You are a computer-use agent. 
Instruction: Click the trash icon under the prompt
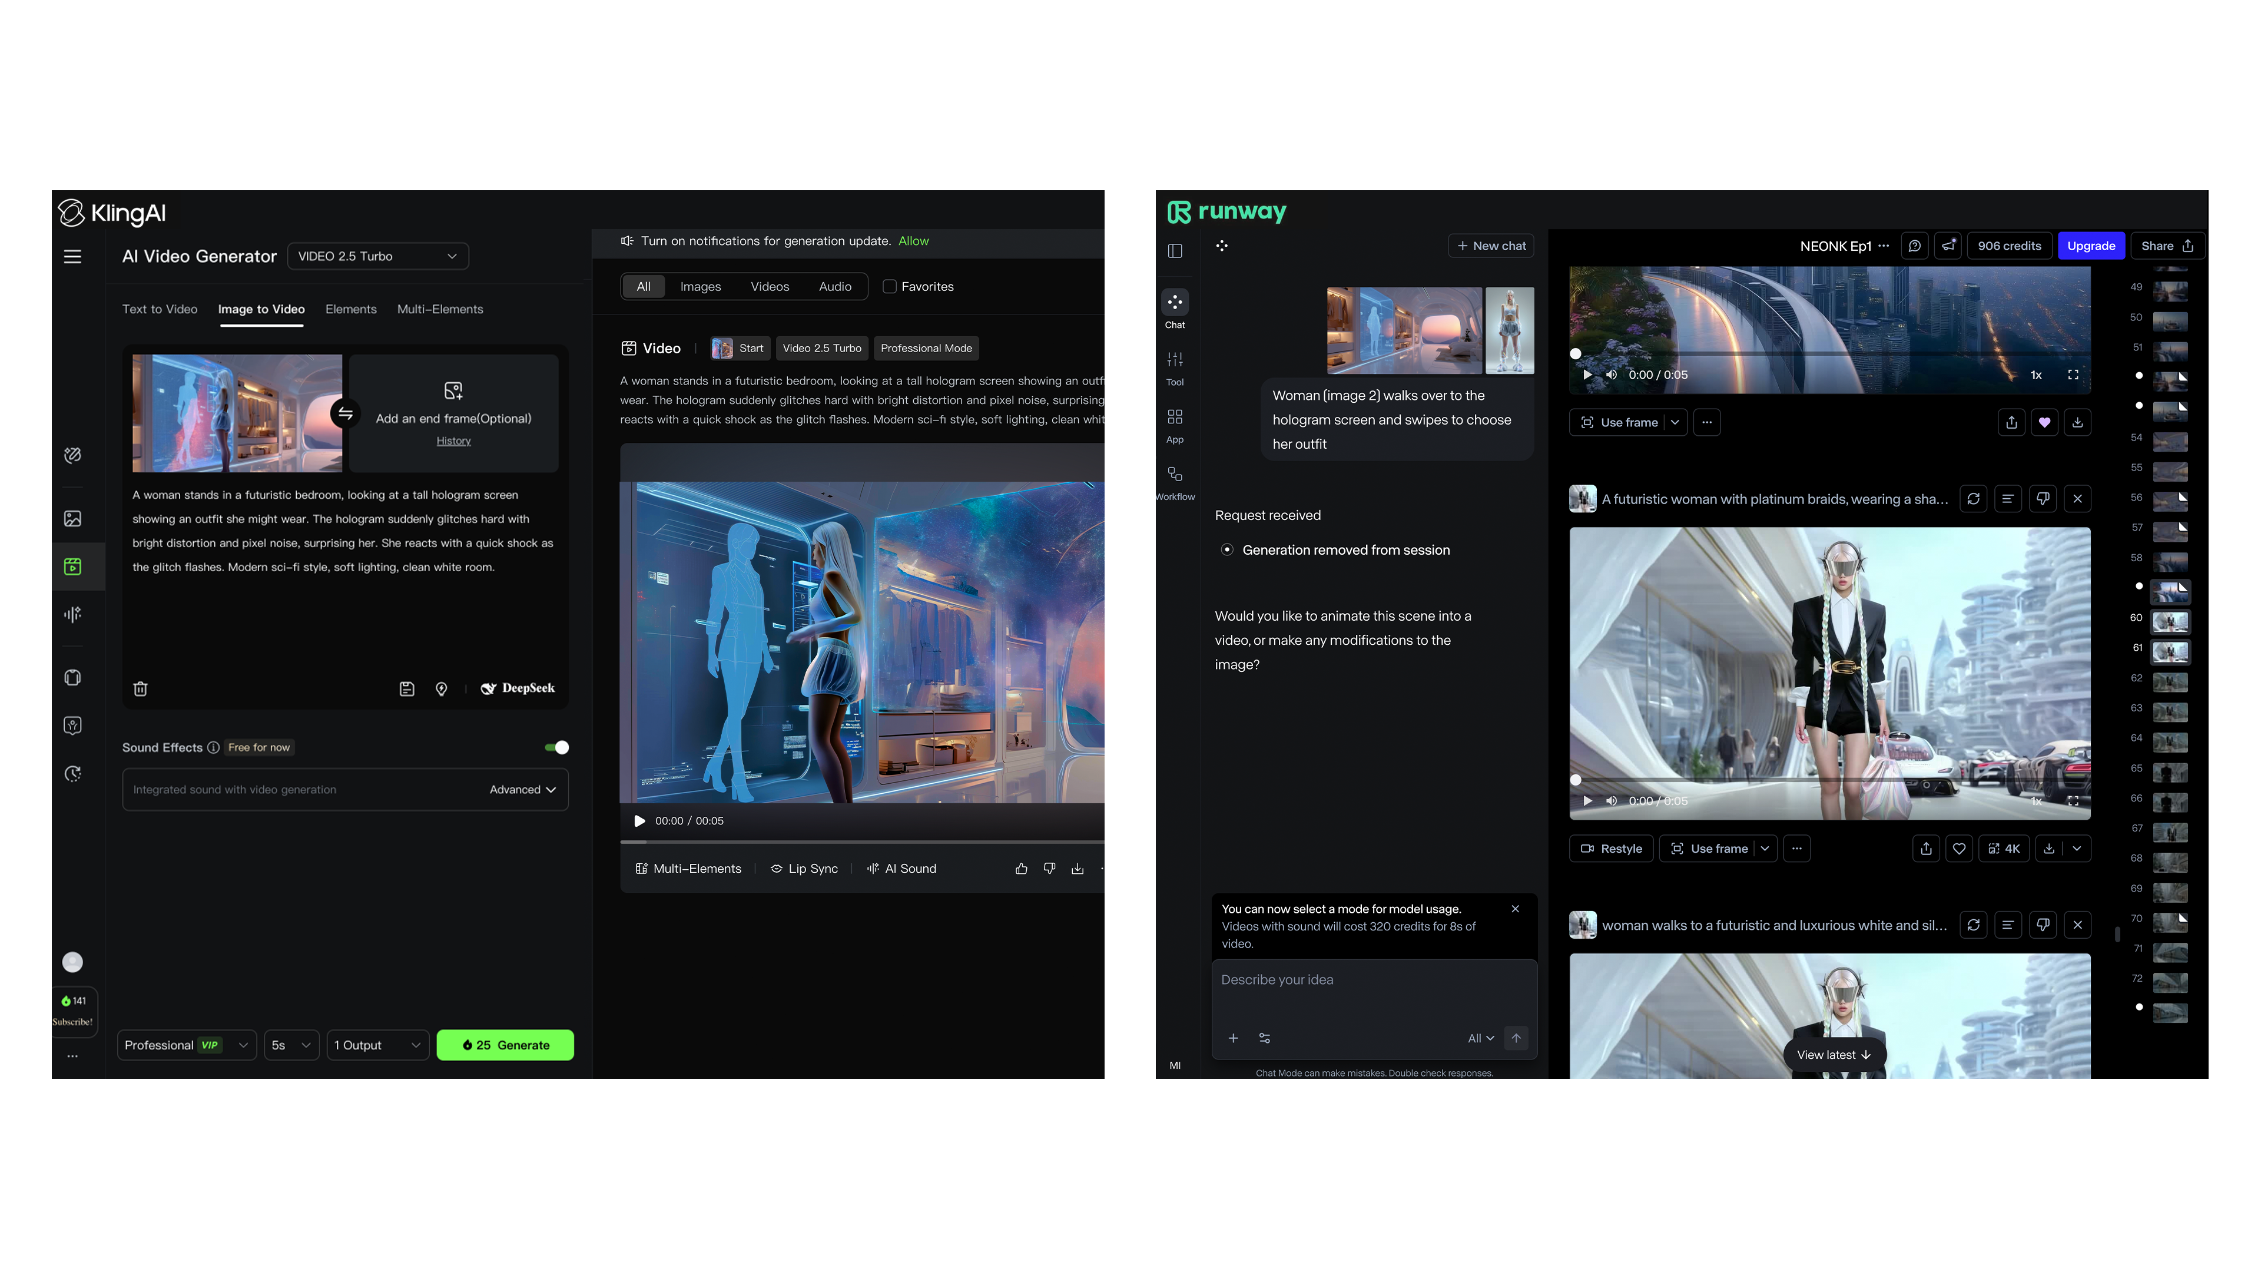tap(141, 689)
